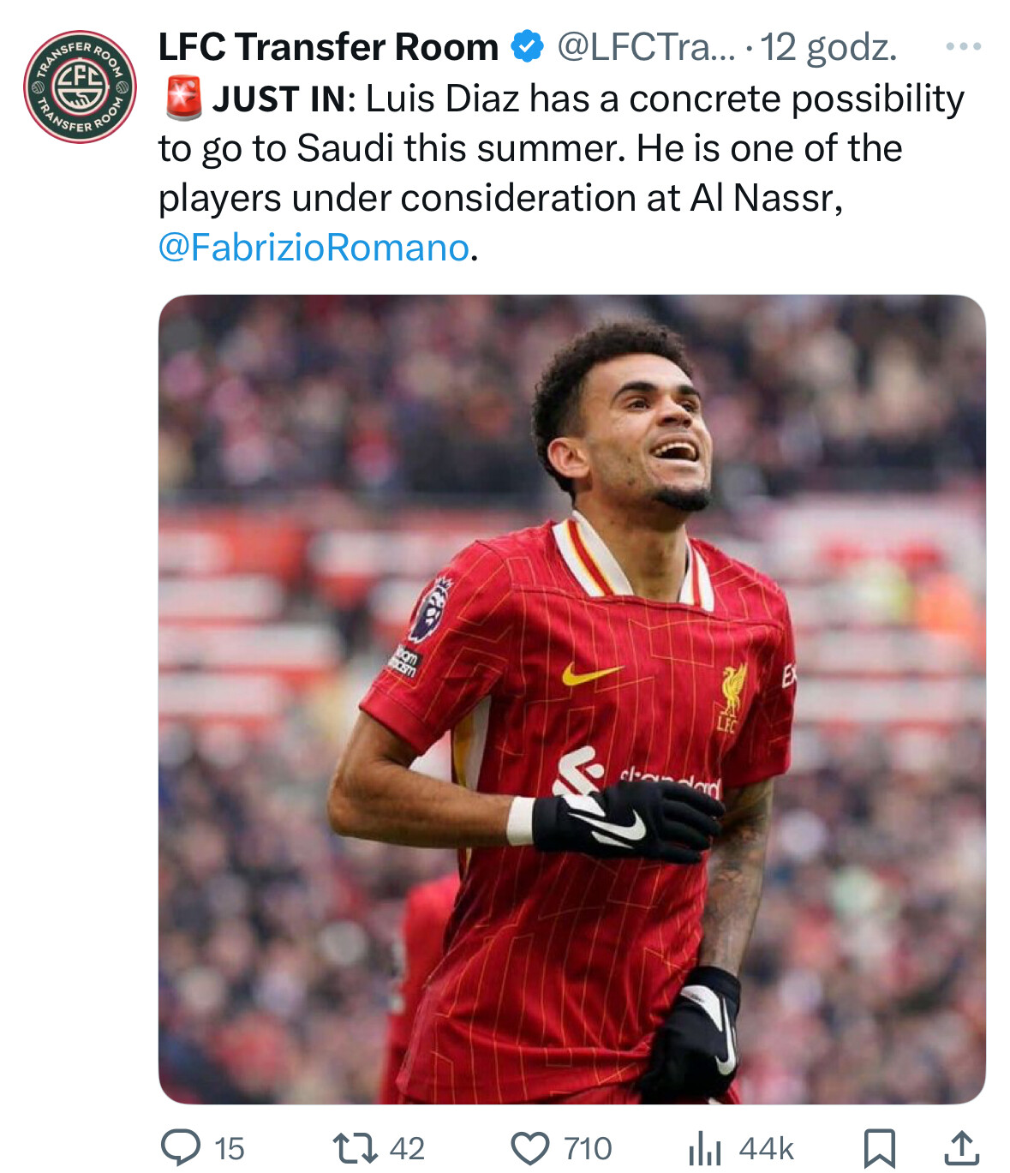Click the red siren emoji
Screen dimensions: 1010x1173
[182, 98]
